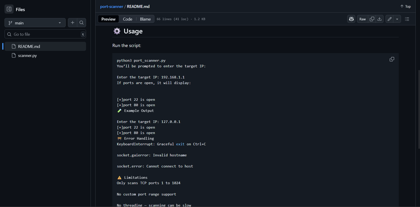Open the Copilot icon button

(351, 19)
